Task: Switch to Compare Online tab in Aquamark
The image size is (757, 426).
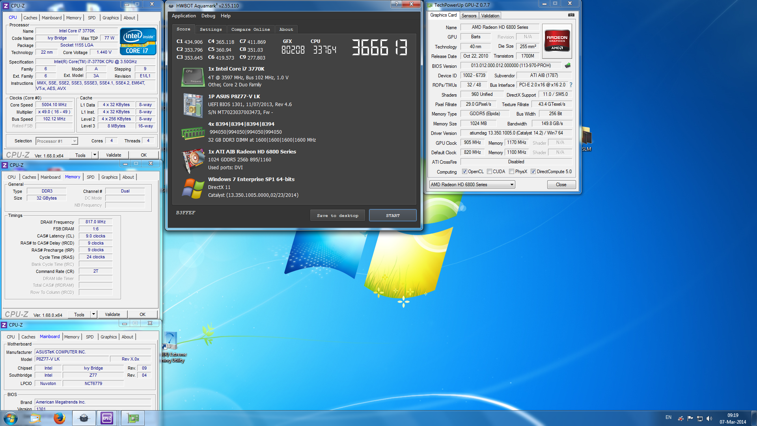Action: pos(250,30)
